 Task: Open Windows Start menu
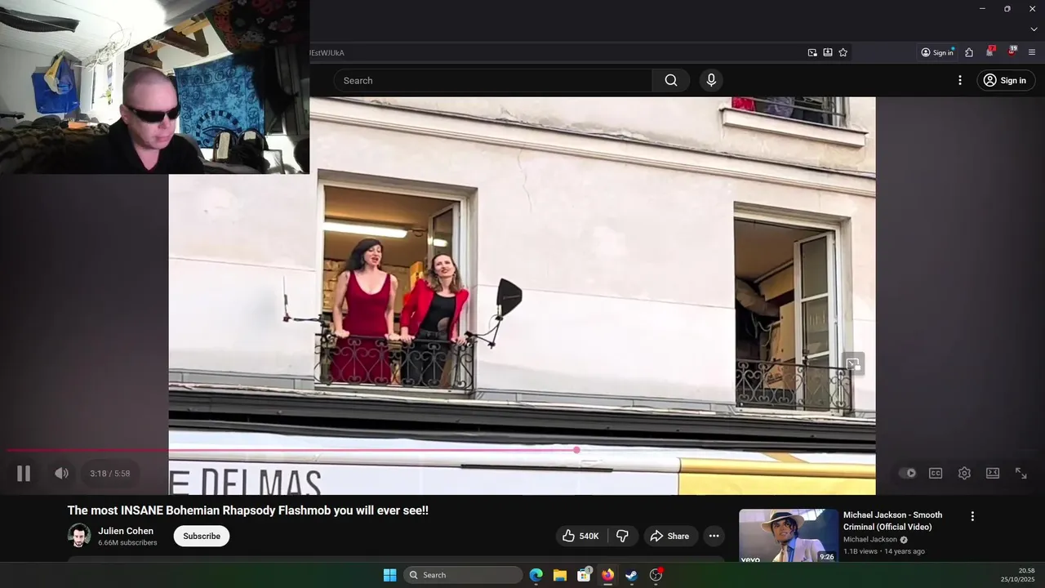(x=389, y=575)
